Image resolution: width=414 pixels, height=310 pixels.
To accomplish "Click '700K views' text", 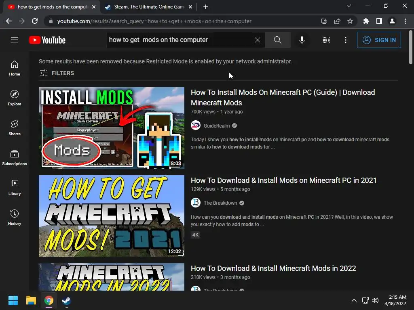I will pos(203,112).
